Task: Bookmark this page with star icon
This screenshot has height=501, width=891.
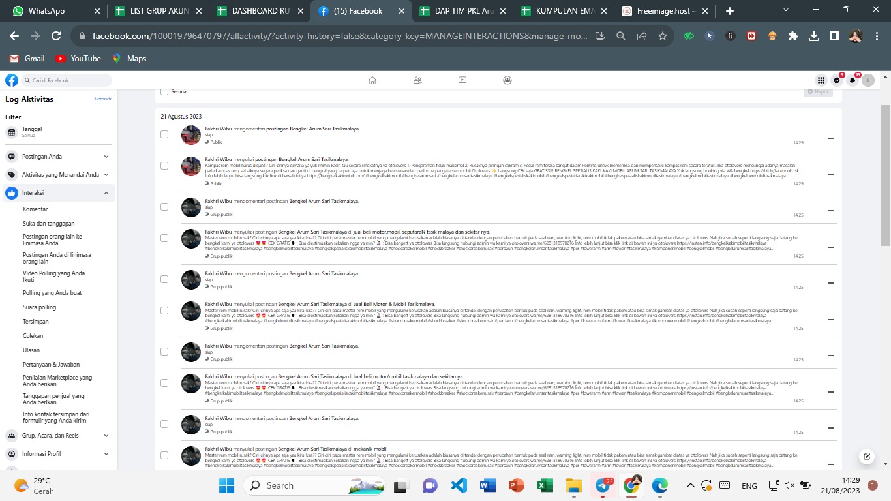Action: click(x=663, y=37)
